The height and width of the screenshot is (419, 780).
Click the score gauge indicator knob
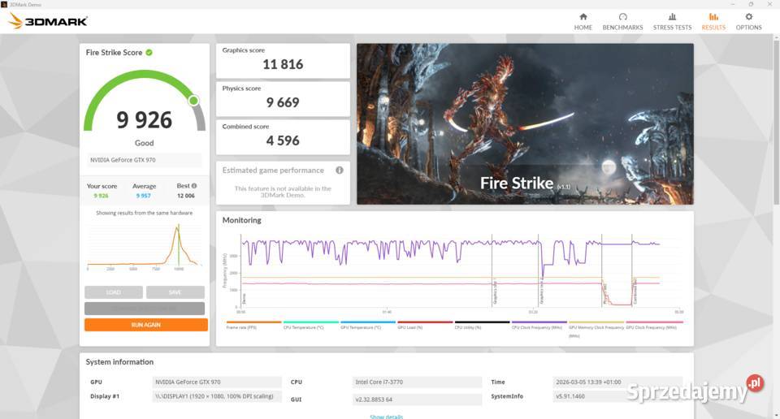tap(193, 101)
